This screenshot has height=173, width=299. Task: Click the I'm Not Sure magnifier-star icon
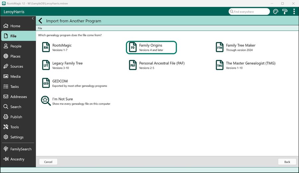coord(46,101)
